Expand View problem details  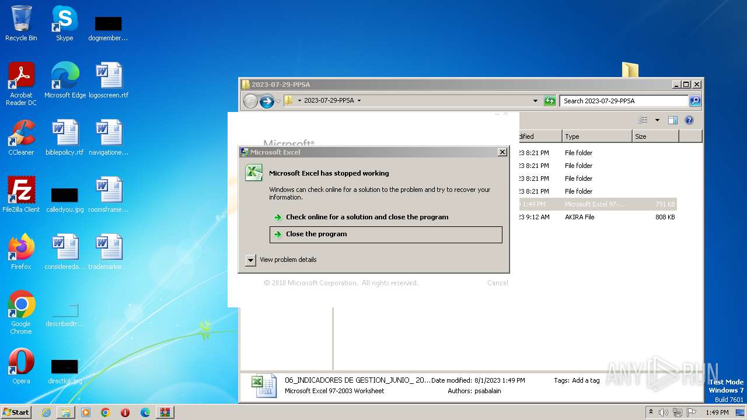281,260
